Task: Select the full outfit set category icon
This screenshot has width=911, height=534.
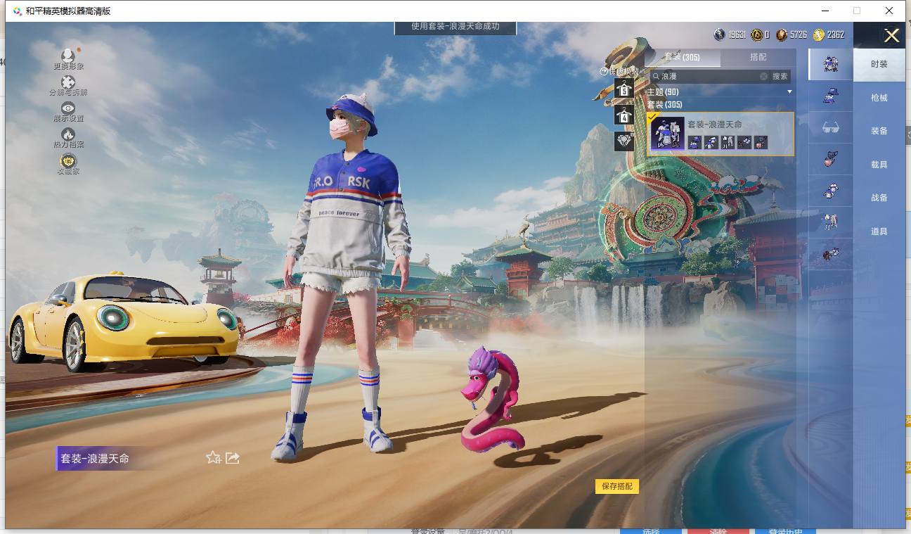Action: pyautogui.click(x=831, y=64)
